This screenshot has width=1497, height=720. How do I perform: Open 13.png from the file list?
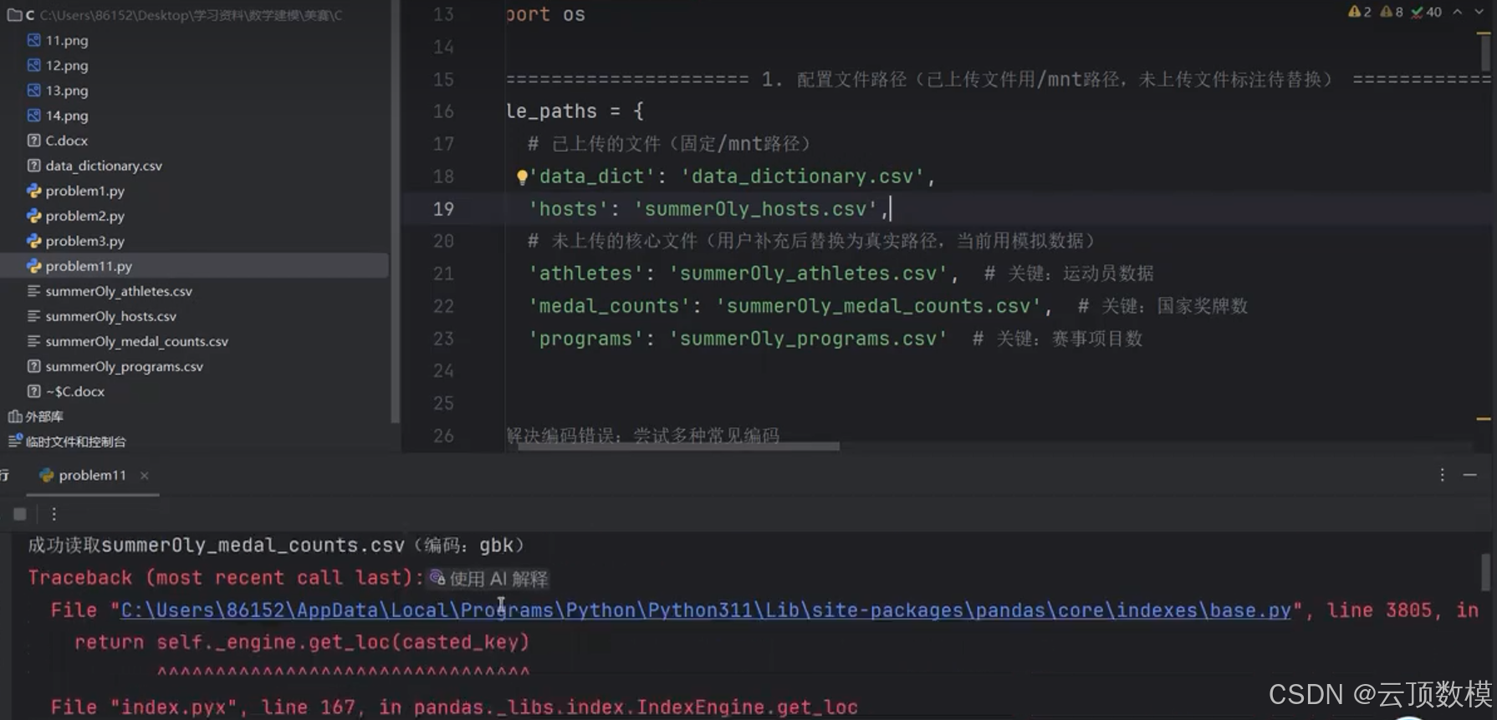[x=66, y=90]
